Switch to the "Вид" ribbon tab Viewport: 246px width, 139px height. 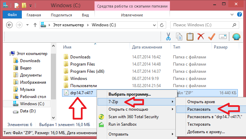85,15
